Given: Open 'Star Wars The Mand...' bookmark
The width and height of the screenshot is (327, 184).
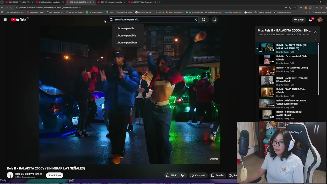Looking at the screenshot, I should click(x=283, y=12).
